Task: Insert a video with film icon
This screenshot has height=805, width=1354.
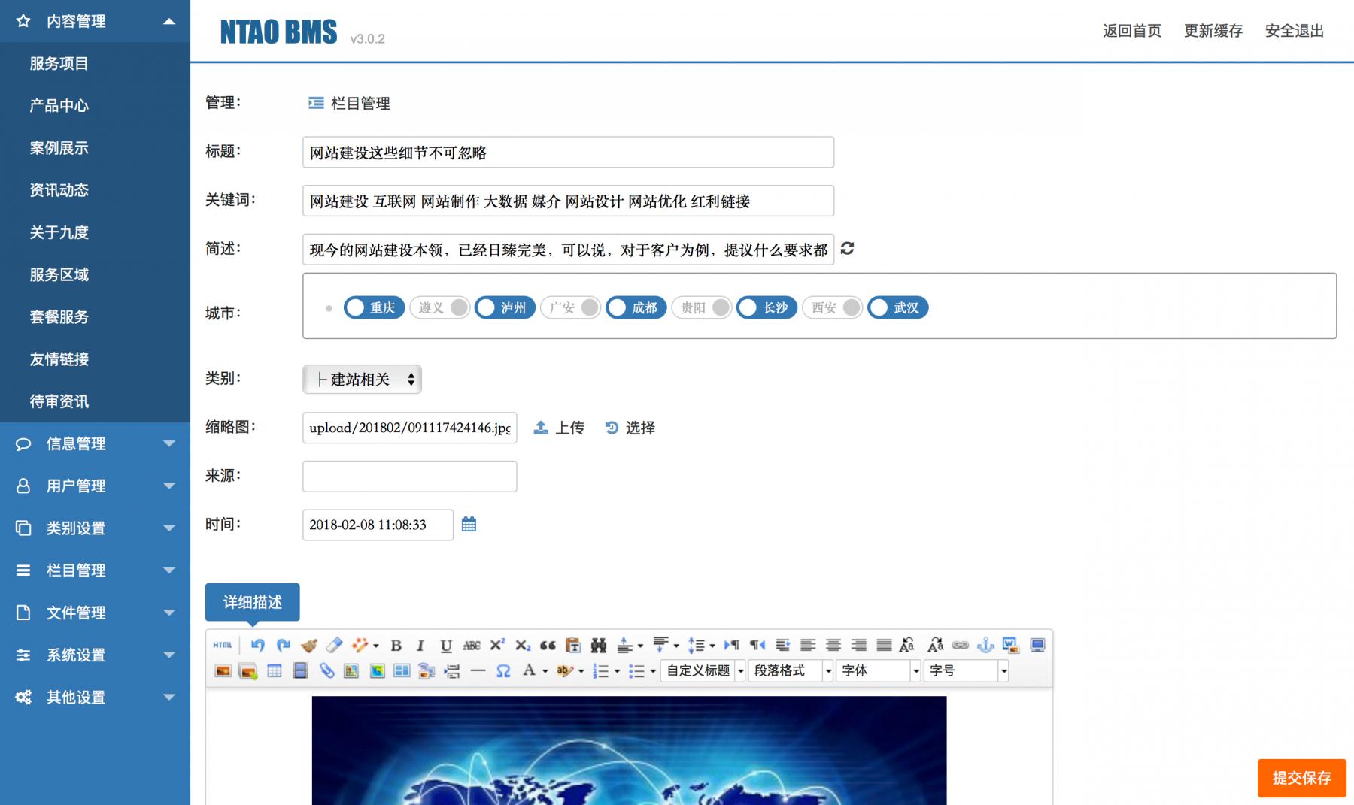Action: 300,670
